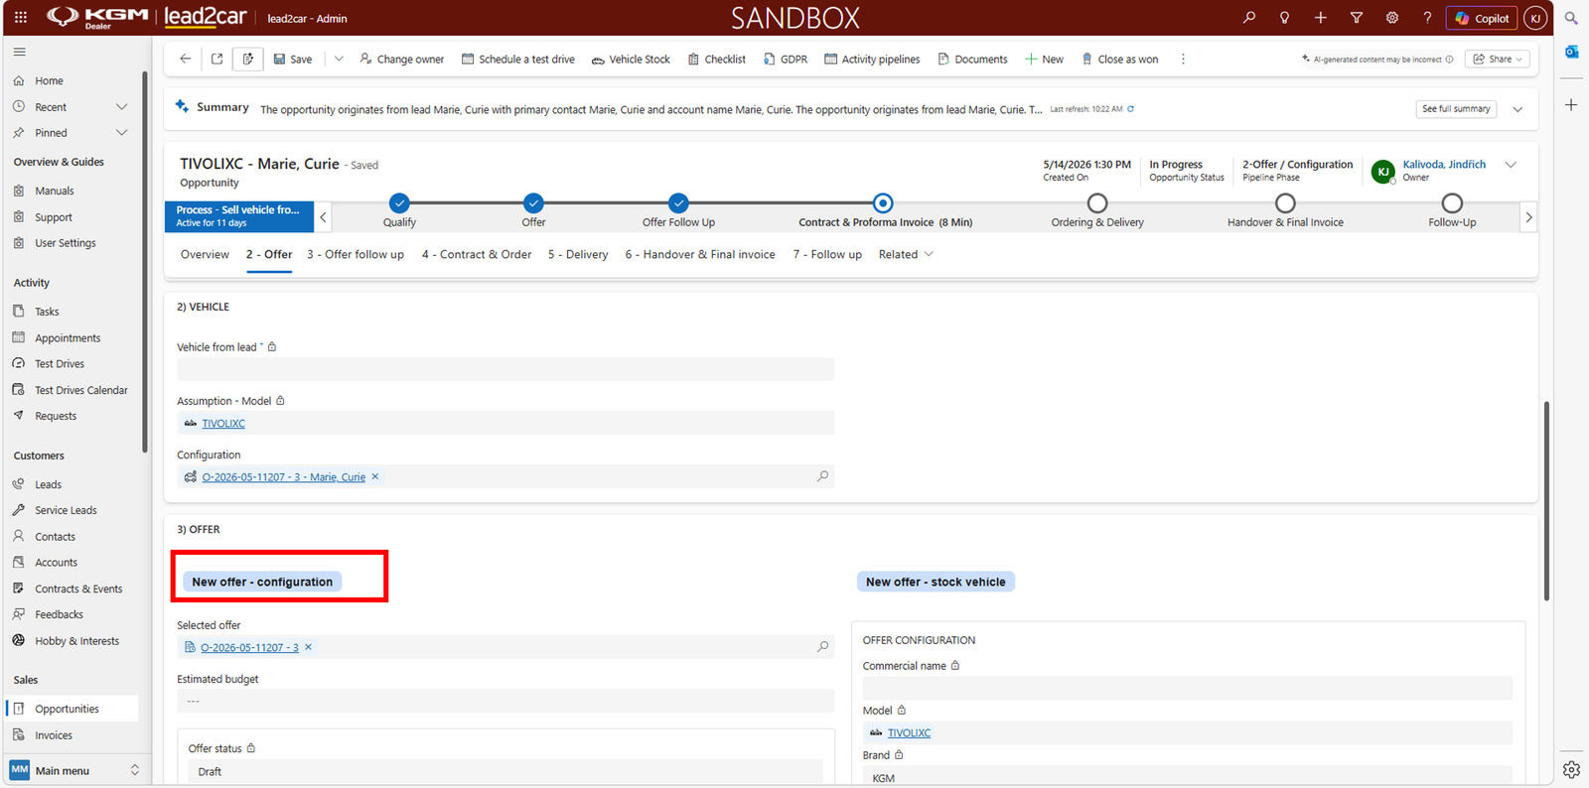This screenshot has width=1589, height=788.
Task: Click more commands ellipsis in toolbar
Action: click(x=1183, y=59)
